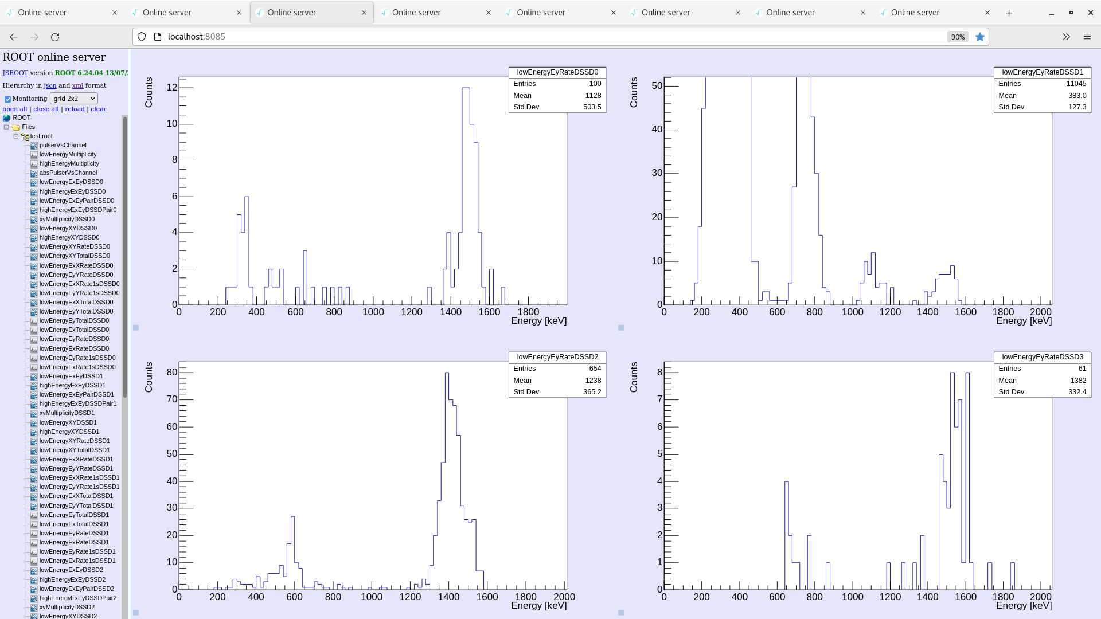Switch to the first Online server tab
Image resolution: width=1101 pixels, height=619 pixels.
pyautogui.click(x=62, y=13)
